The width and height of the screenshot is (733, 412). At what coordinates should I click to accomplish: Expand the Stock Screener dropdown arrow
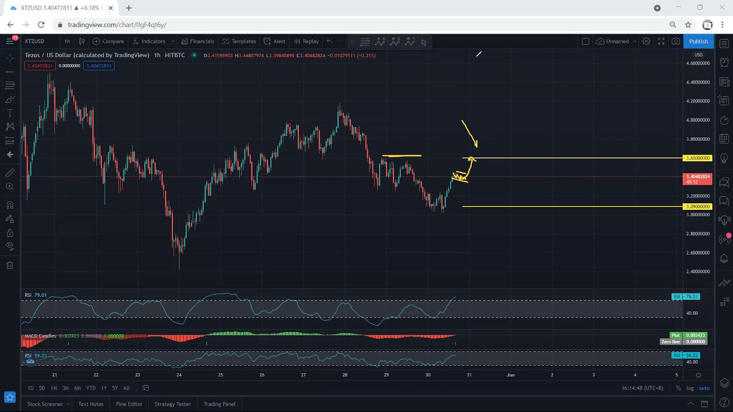(68, 404)
